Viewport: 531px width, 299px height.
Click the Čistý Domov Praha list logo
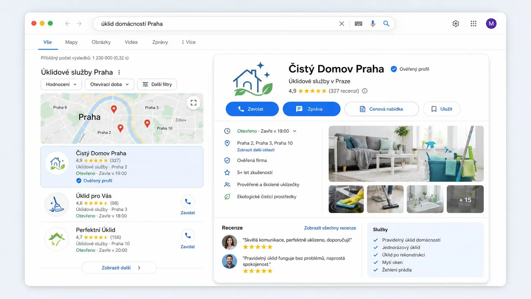[x=57, y=163]
